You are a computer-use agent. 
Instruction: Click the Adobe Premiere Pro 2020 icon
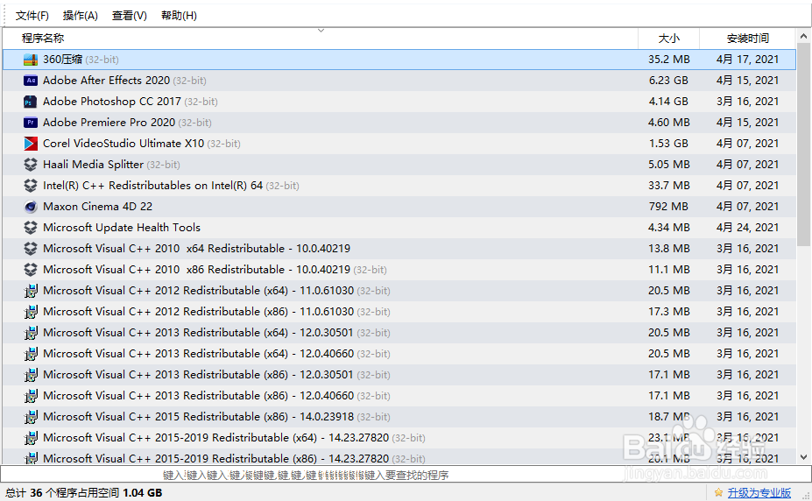pos(31,123)
